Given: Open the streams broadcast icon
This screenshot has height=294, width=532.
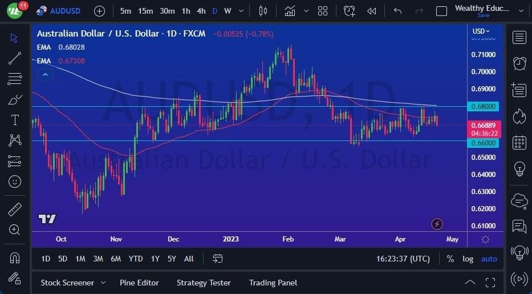Looking at the screenshot, I should click(x=519, y=279).
